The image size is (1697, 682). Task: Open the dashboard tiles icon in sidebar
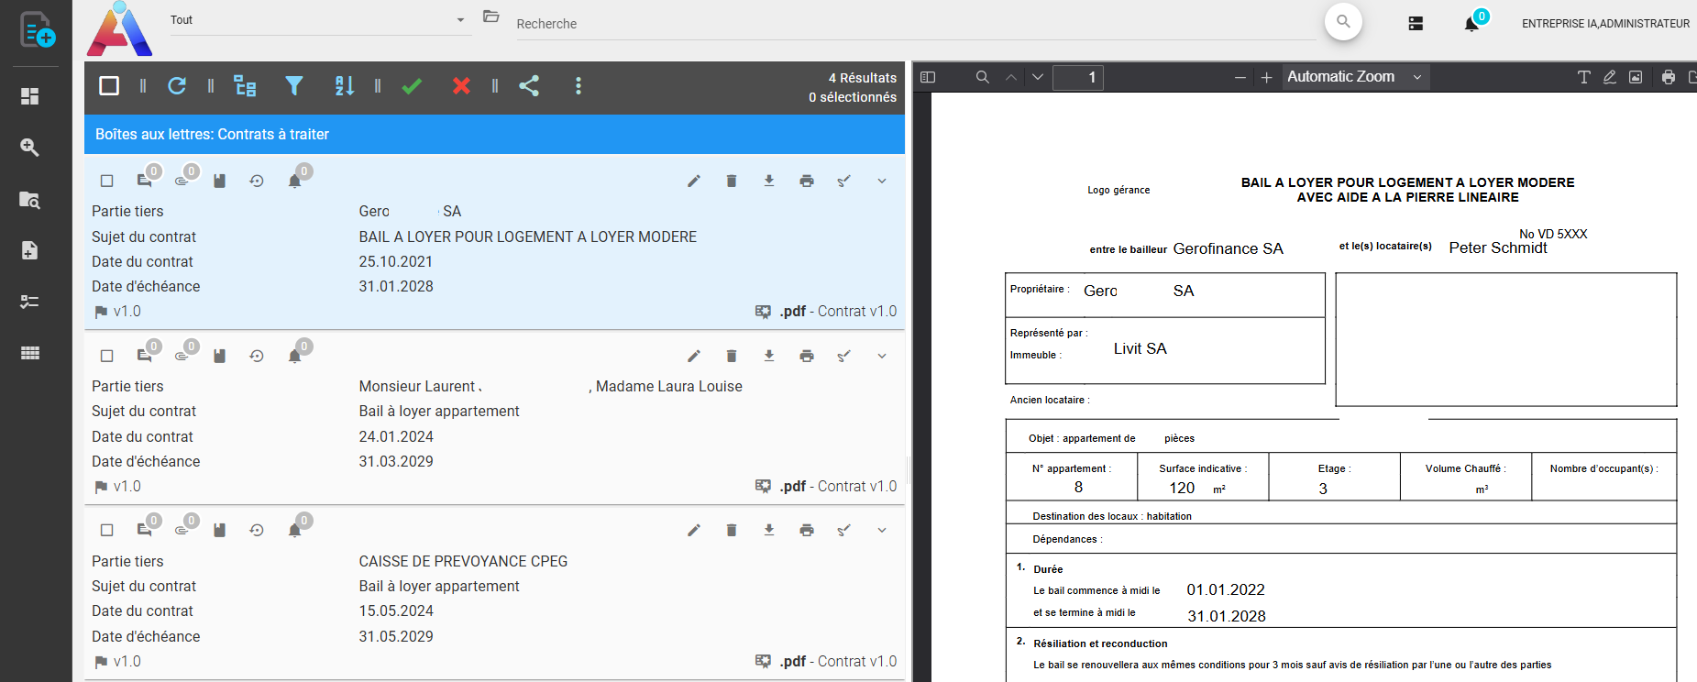[x=29, y=96]
